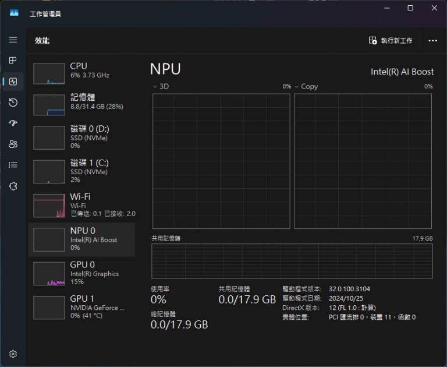Select the 記憶體 performance item

tap(82, 105)
